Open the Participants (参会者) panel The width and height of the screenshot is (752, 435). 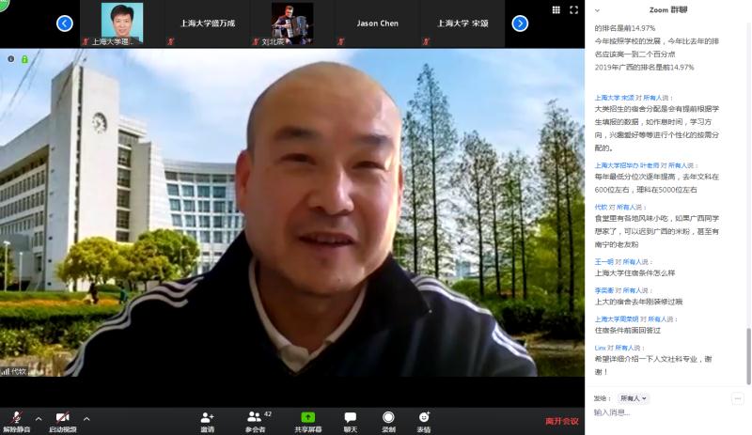pyautogui.click(x=256, y=420)
